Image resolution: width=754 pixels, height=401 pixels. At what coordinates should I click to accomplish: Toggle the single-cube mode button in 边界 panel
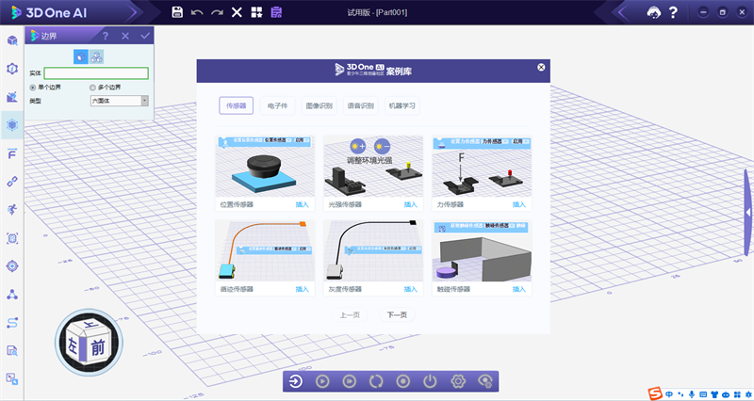[x=80, y=56]
